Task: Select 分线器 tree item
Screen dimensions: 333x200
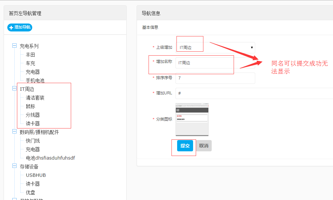Action: 33,115
